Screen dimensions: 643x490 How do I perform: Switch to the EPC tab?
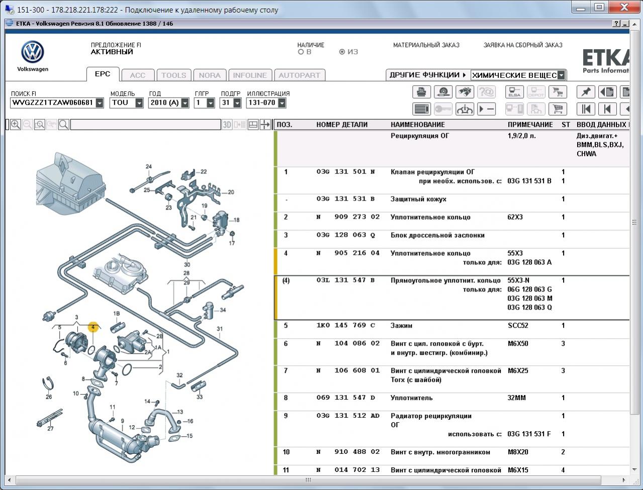tap(103, 74)
